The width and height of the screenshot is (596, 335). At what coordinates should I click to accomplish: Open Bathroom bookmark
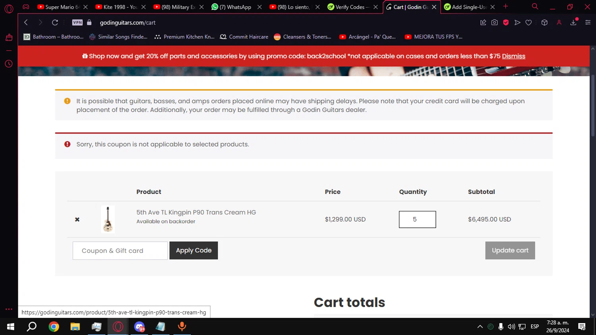pos(54,37)
